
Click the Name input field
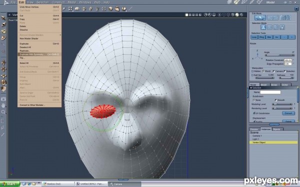270,92
